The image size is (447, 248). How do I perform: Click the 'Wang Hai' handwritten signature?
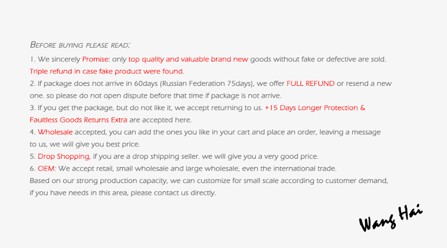pos(391,218)
